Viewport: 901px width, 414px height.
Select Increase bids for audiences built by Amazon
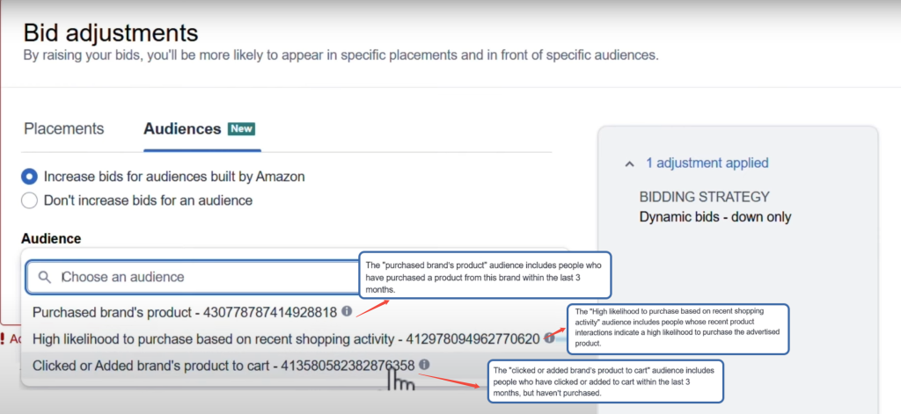click(x=29, y=177)
